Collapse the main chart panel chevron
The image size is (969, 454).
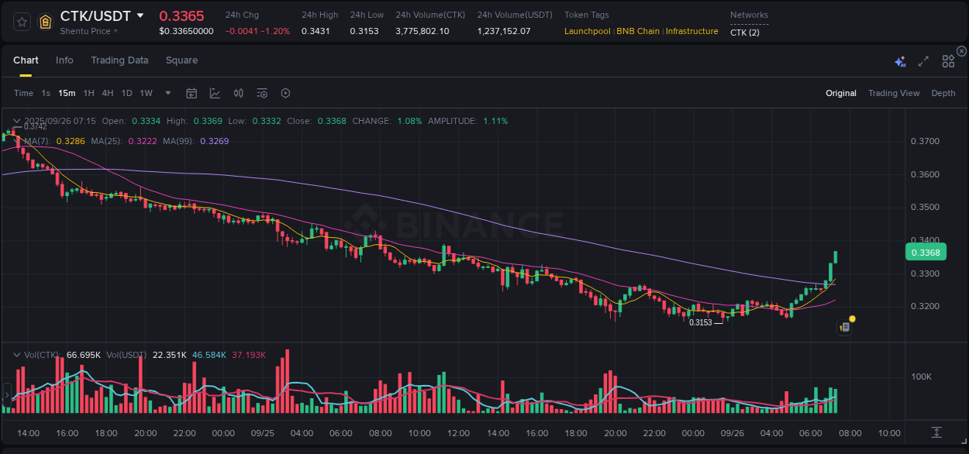point(16,121)
